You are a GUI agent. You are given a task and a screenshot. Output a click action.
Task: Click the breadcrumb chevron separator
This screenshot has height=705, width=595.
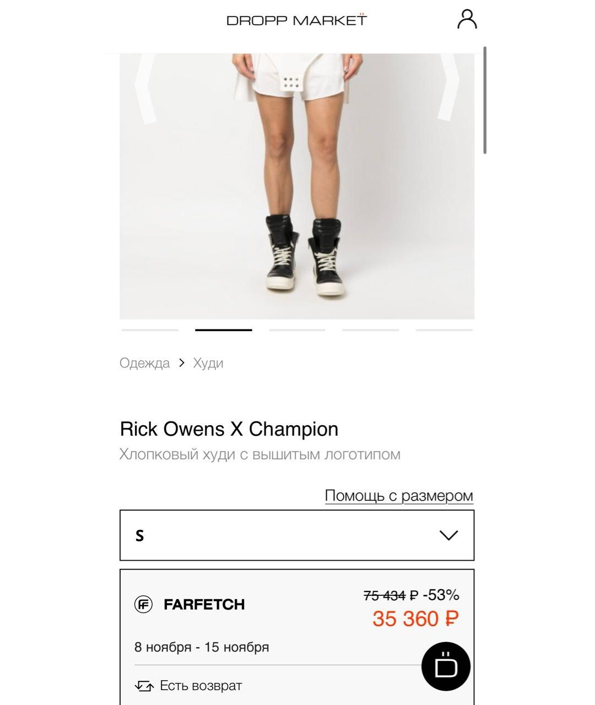point(181,363)
